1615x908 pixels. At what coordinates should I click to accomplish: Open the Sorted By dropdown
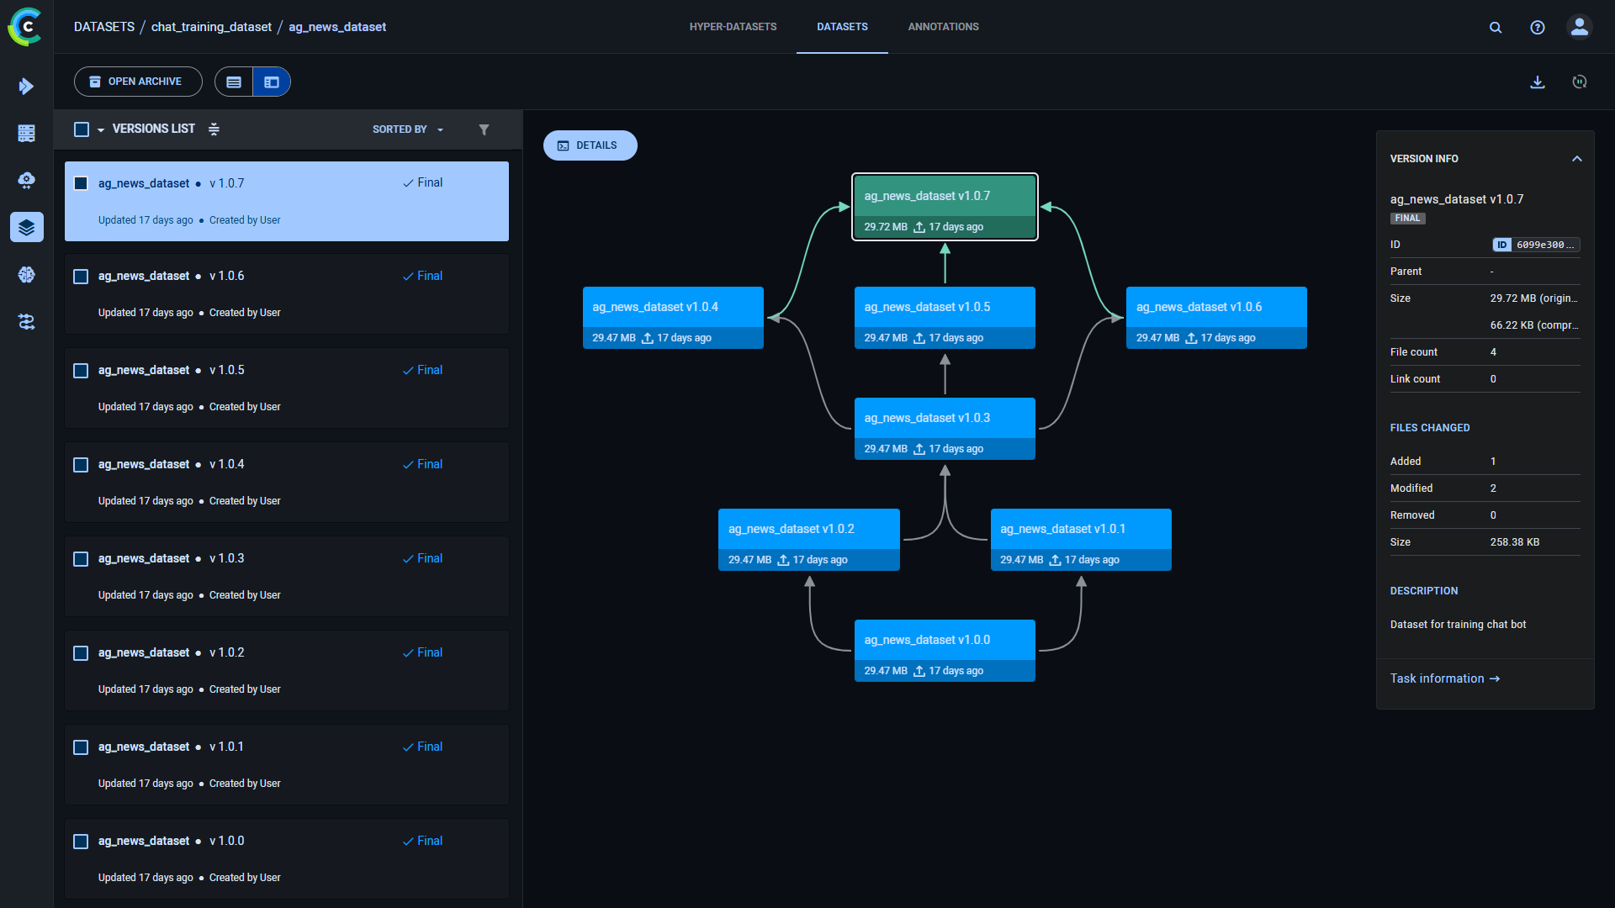click(x=407, y=129)
